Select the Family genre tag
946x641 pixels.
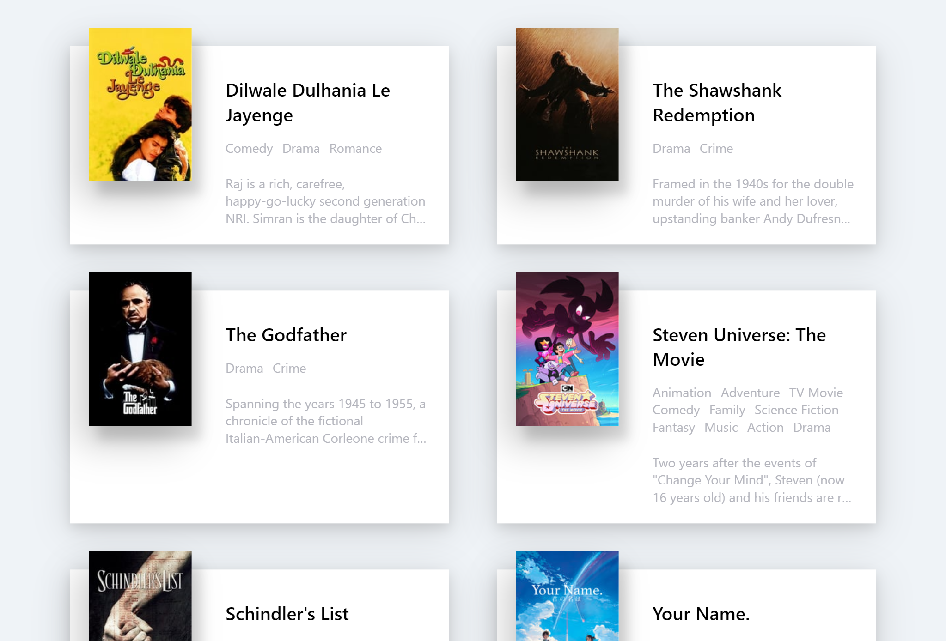point(727,410)
